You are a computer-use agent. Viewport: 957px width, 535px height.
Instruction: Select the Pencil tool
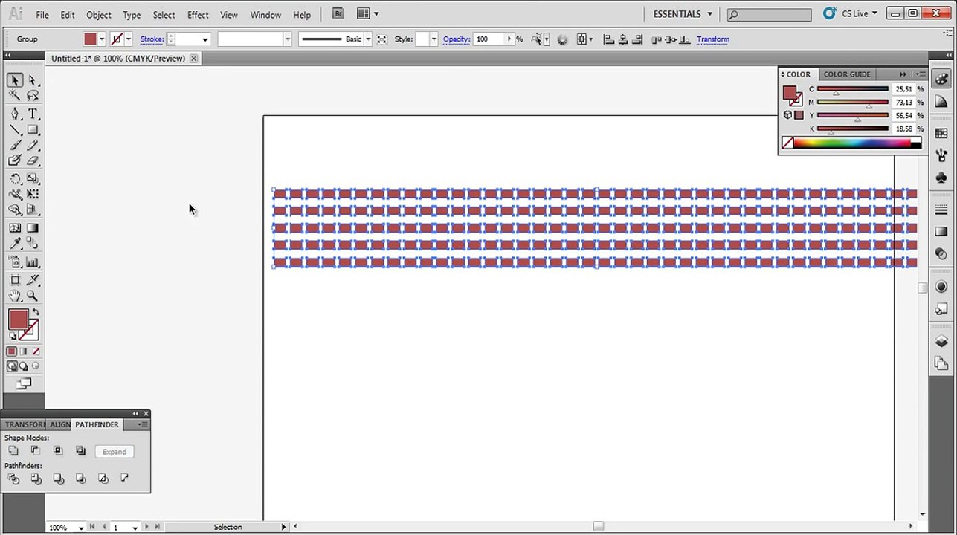coord(33,146)
